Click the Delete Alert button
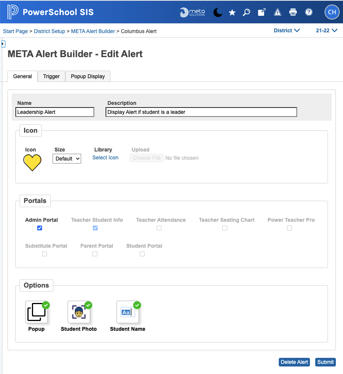The image size is (343, 374). pos(294,362)
